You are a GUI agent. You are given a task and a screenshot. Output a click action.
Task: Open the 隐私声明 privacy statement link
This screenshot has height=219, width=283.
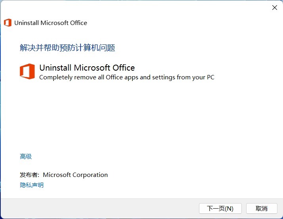tap(32, 185)
